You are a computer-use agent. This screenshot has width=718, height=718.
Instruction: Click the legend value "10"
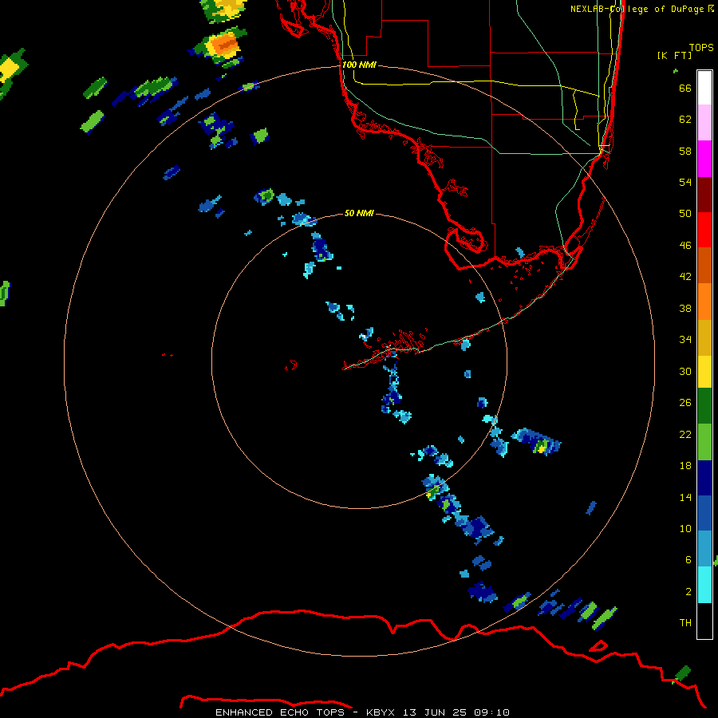(x=685, y=528)
